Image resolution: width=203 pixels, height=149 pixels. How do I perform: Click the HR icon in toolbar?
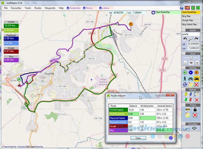tap(187, 8)
